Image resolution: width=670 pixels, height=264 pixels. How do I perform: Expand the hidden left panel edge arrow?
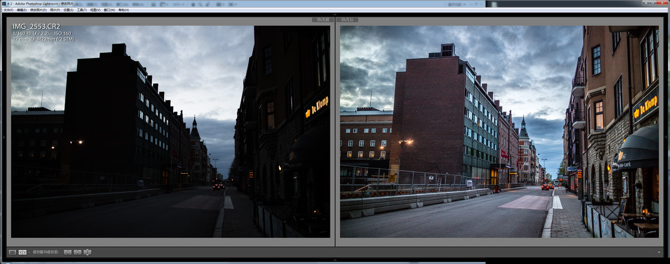3,136
